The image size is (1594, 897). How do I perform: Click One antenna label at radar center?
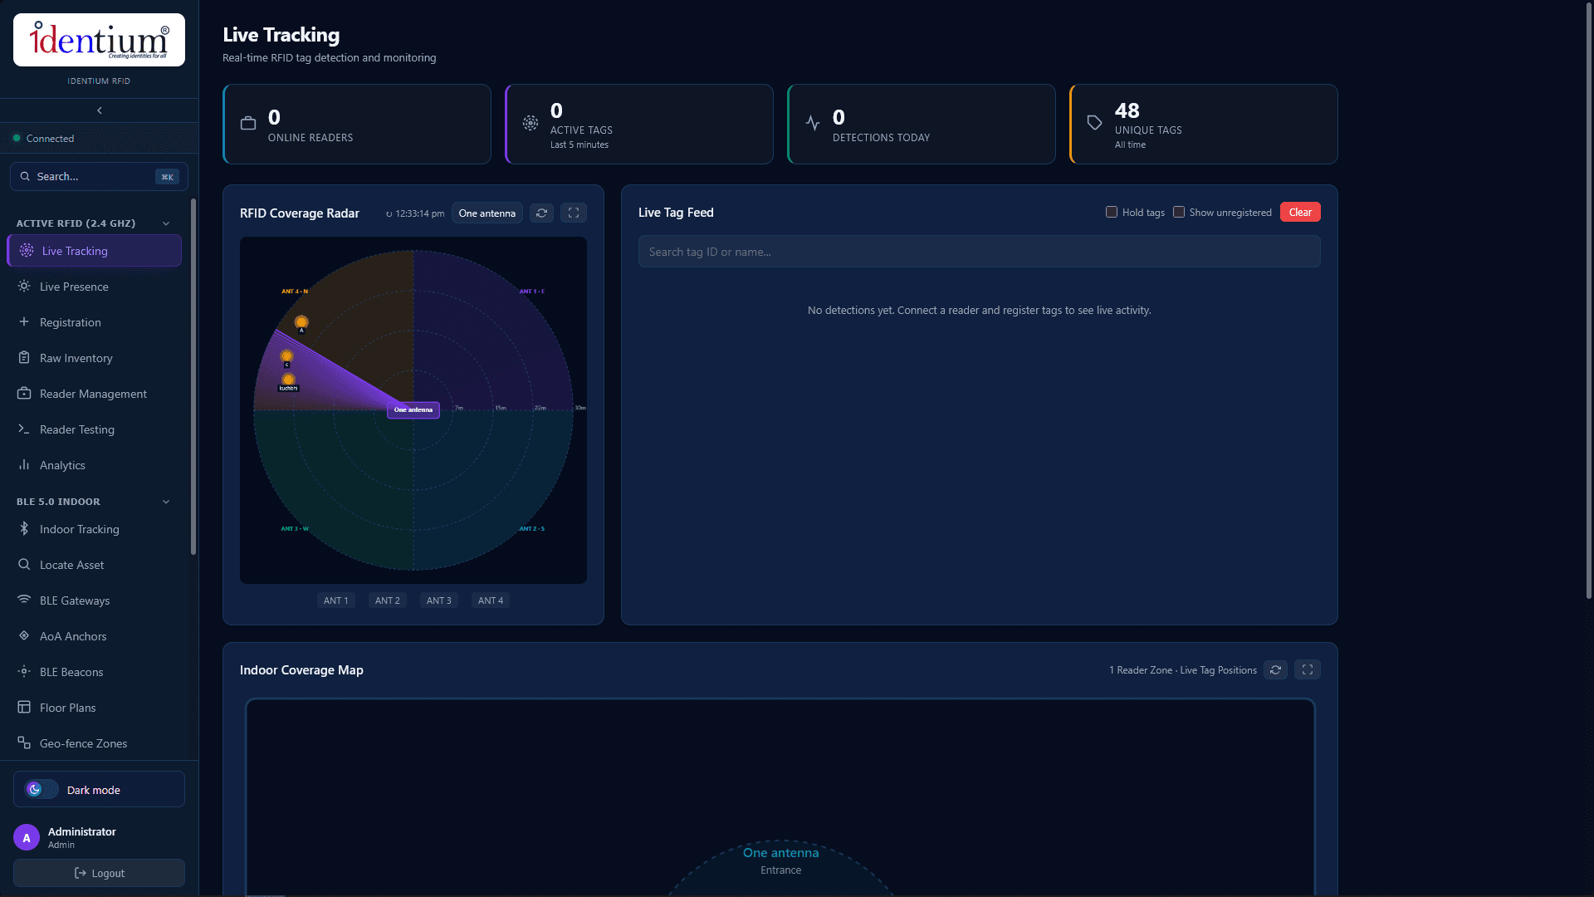click(x=413, y=409)
